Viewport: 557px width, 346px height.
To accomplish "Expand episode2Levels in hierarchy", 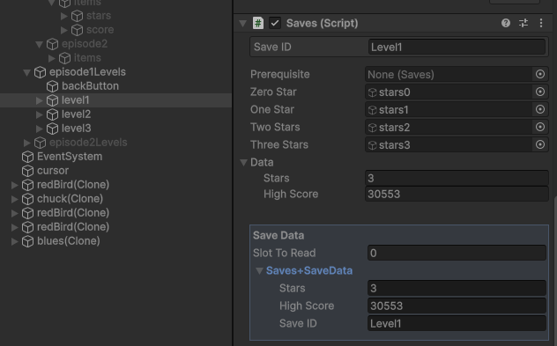I will (x=26, y=143).
